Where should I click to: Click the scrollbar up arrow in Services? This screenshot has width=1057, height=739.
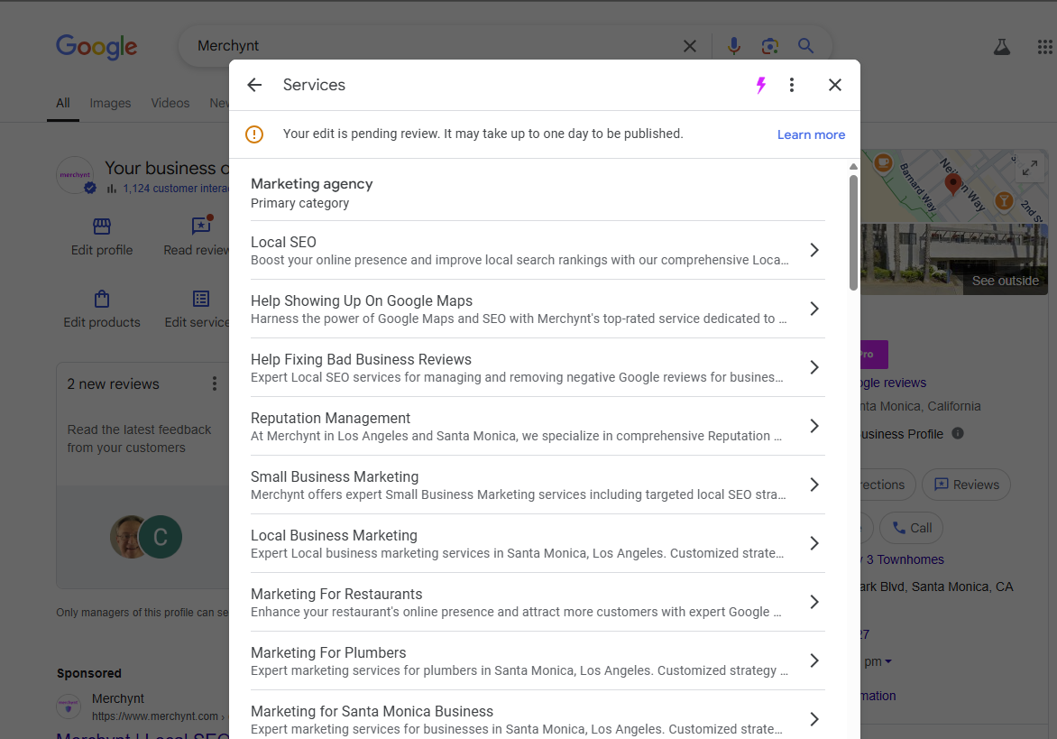(853, 167)
